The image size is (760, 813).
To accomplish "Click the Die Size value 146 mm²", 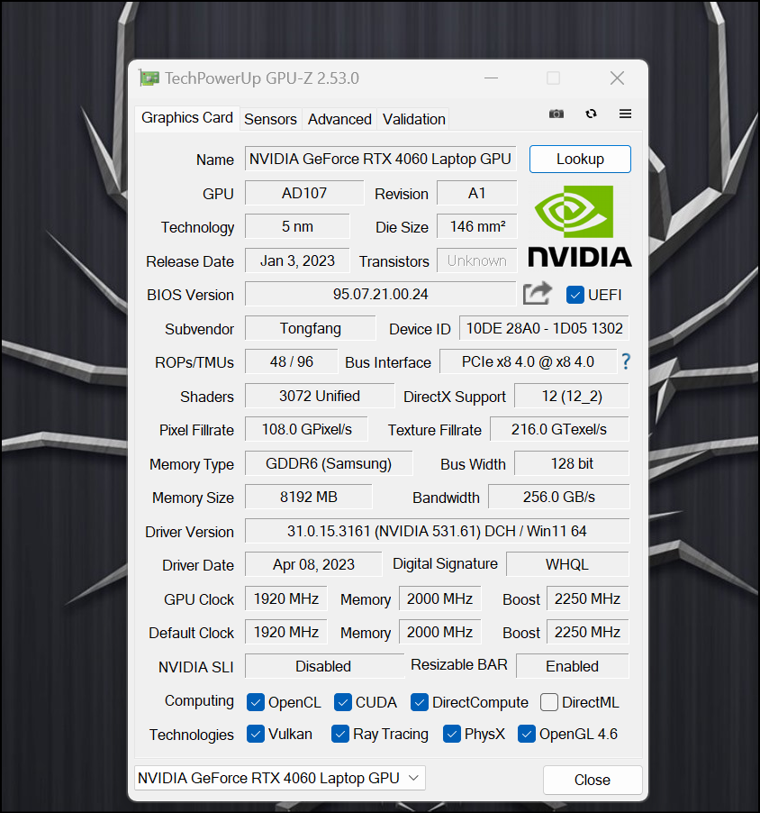I will pyautogui.click(x=476, y=226).
